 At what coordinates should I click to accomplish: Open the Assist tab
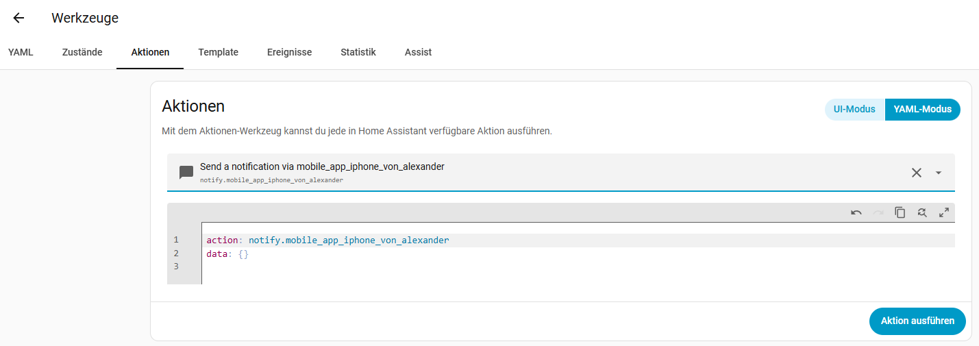(x=418, y=52)
